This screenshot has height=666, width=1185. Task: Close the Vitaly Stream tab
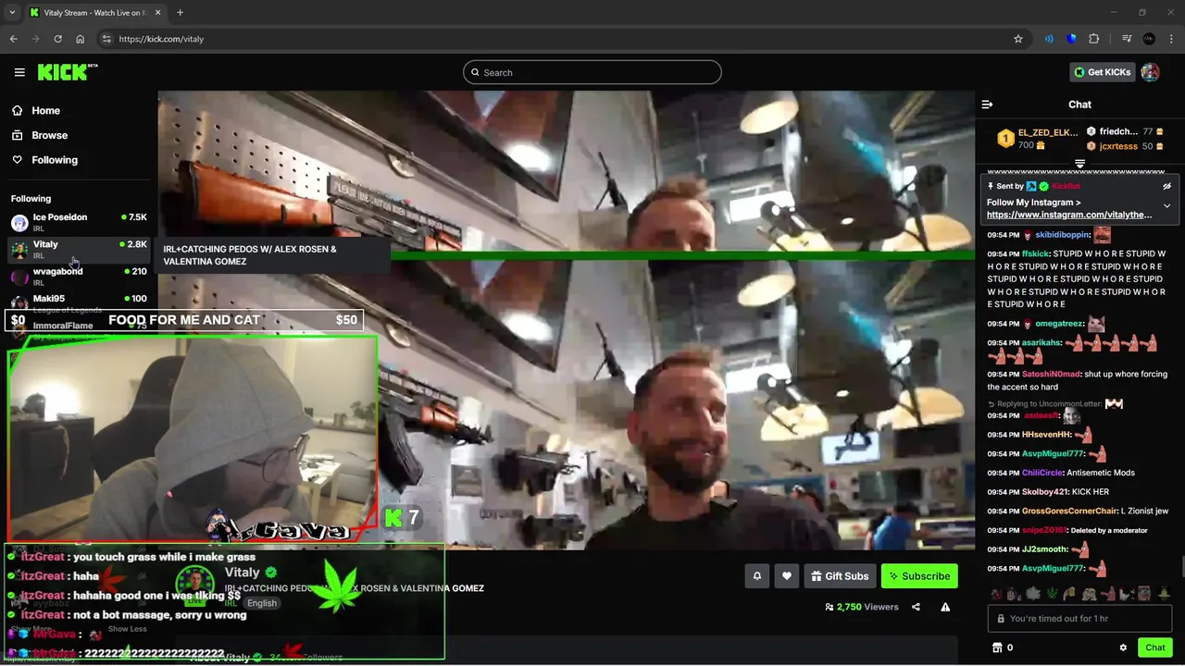(x=156, y=13)
